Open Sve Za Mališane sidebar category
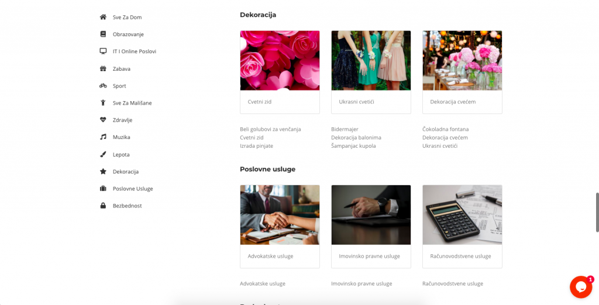Image resolution: width=599 pixels, height=305 pixels. 132,103
